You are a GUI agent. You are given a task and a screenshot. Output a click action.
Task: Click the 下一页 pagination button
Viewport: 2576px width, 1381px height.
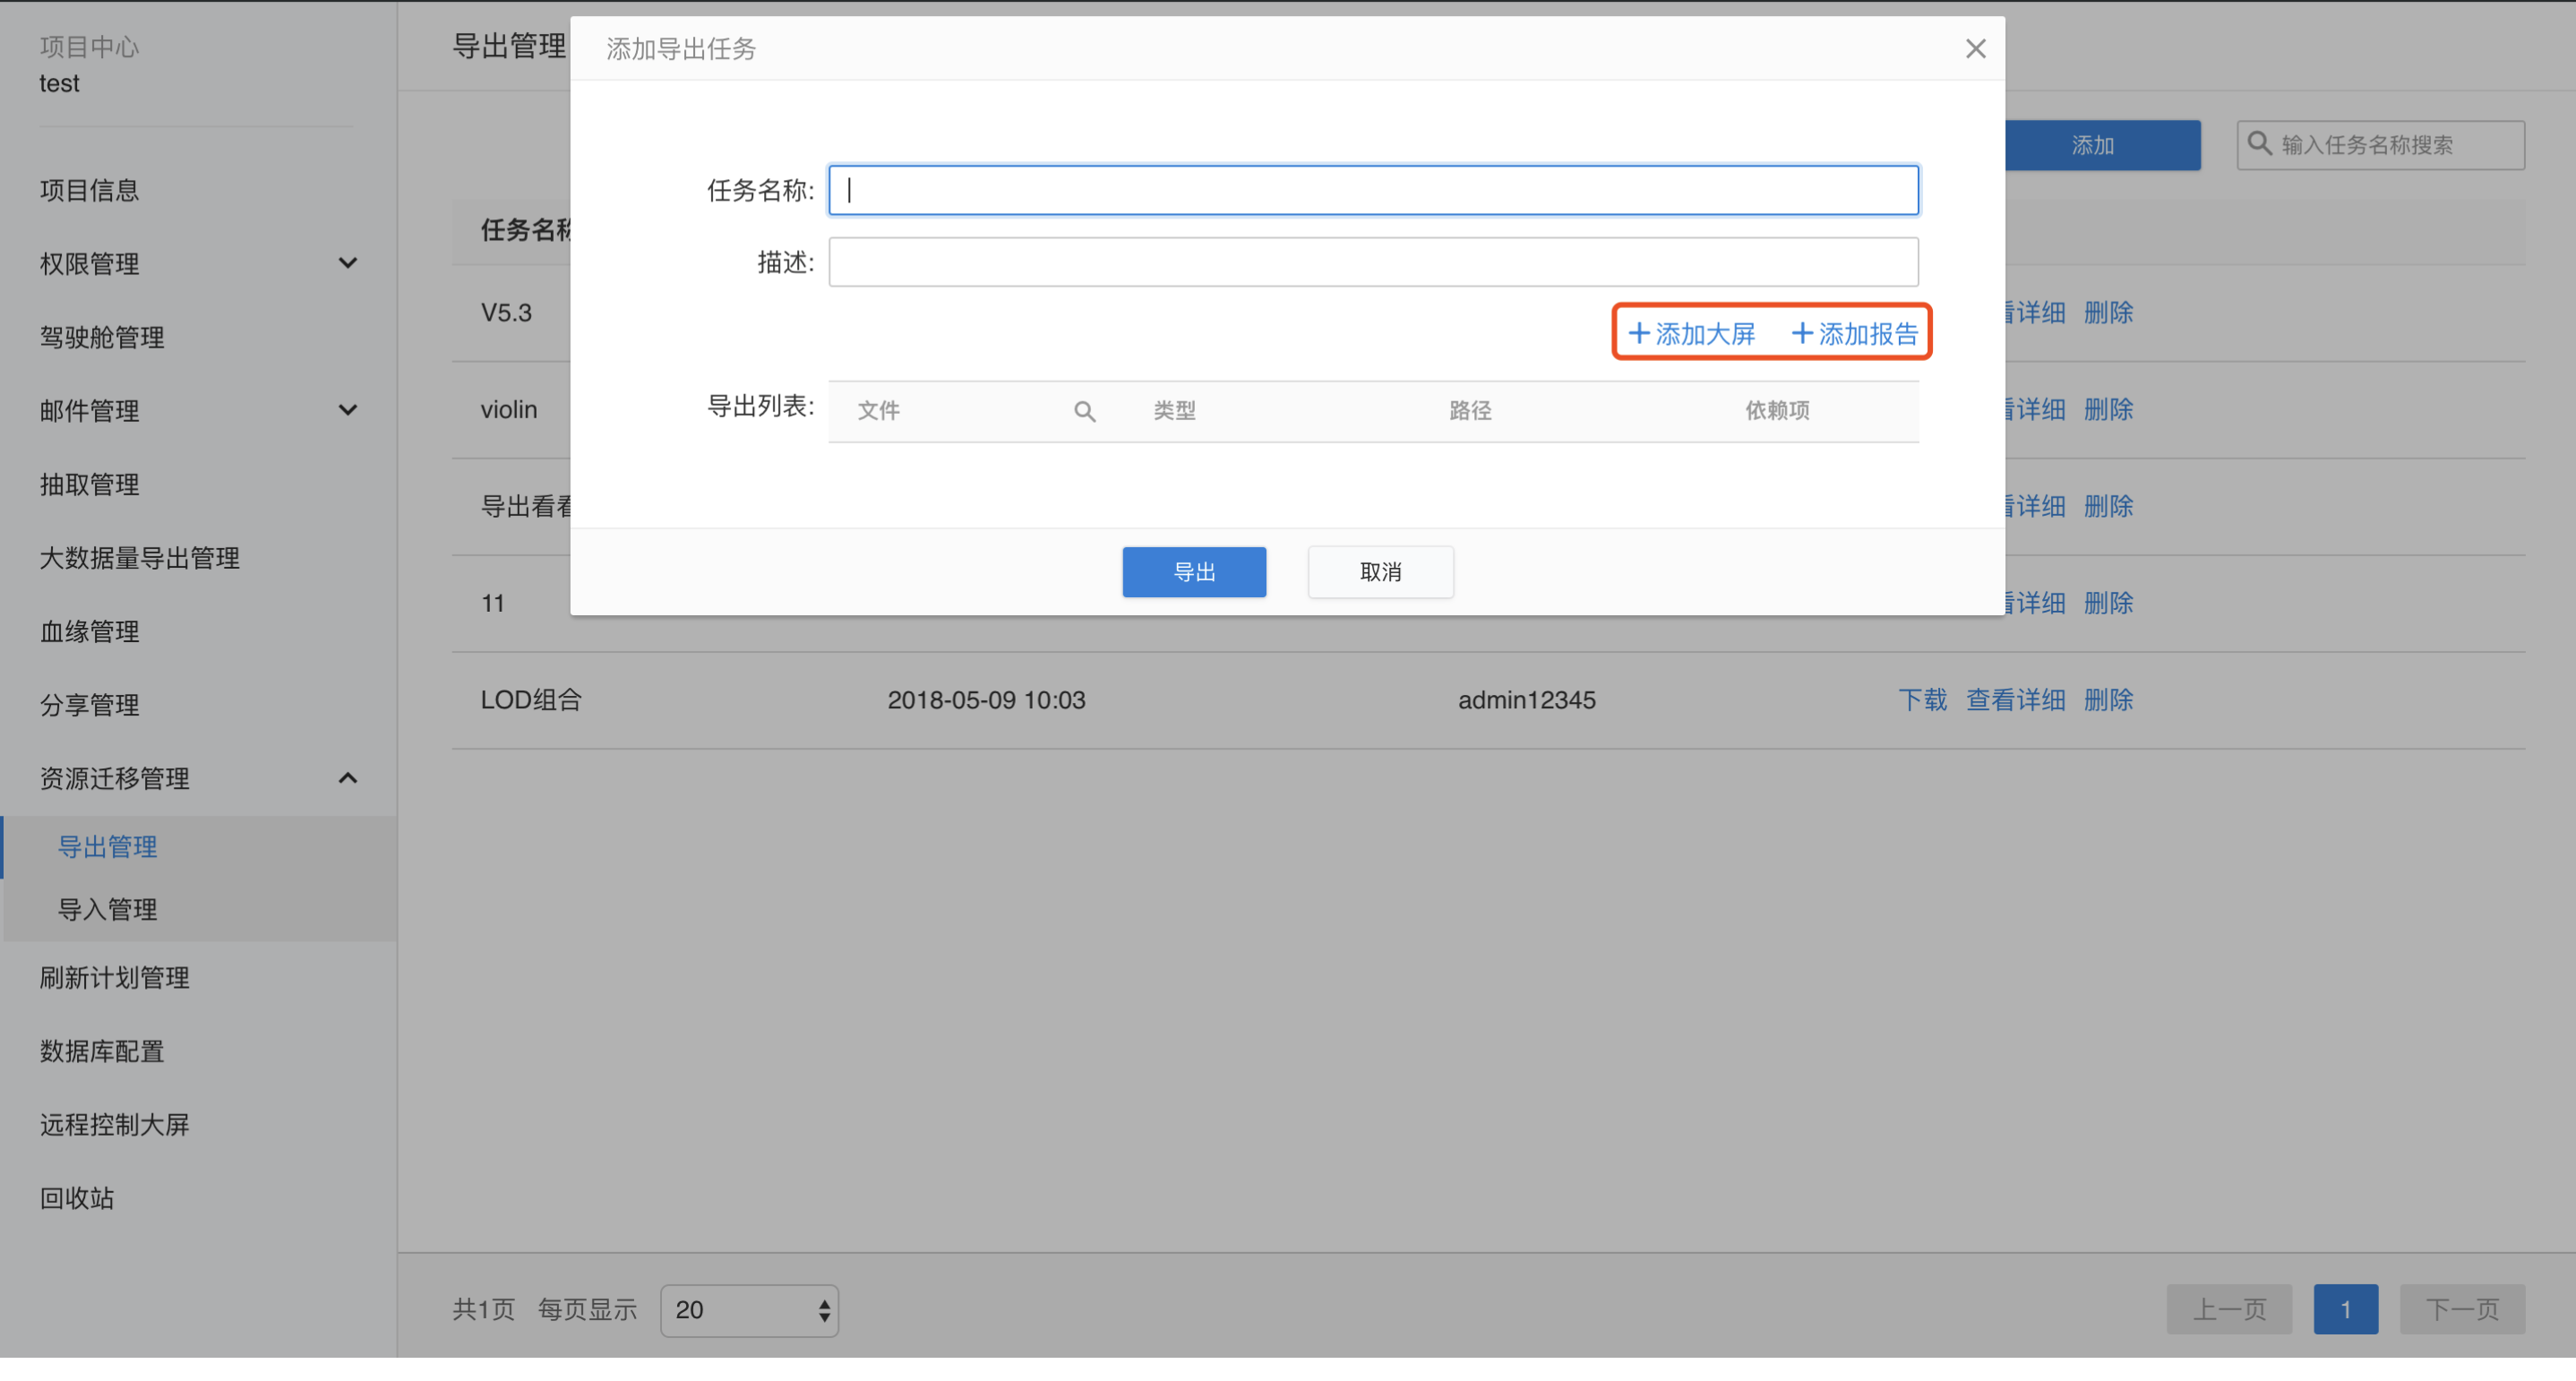tap(2462, 1310)
